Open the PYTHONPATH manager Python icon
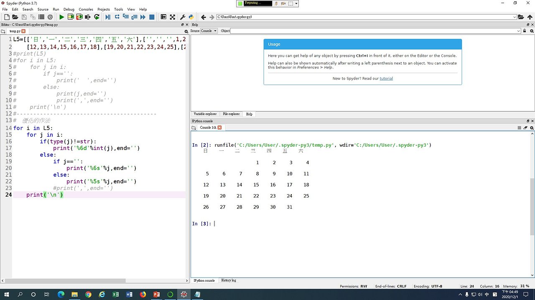The width and height of the screenshot is (535, 300). click(191, 17)
